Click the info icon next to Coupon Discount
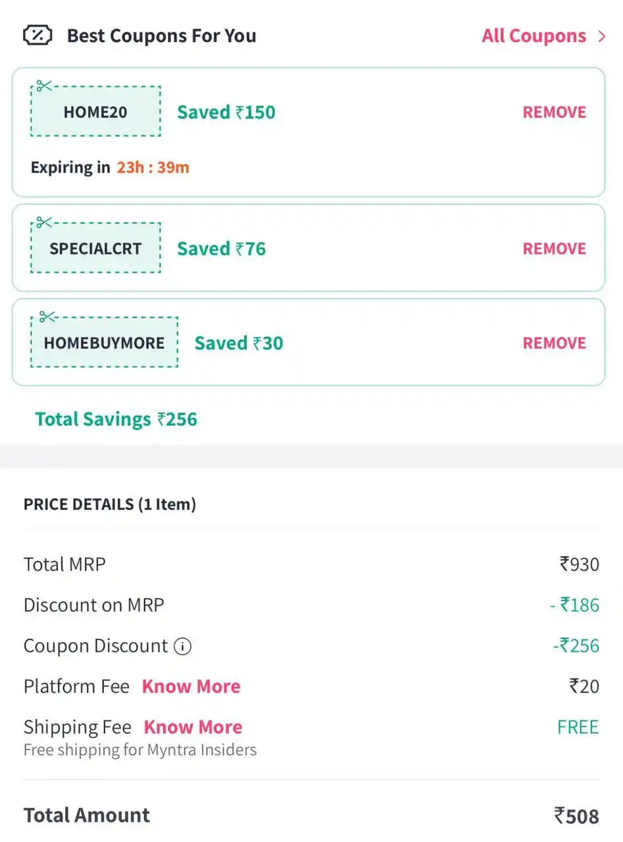The image size is (623, 842). tap(182, 647)
